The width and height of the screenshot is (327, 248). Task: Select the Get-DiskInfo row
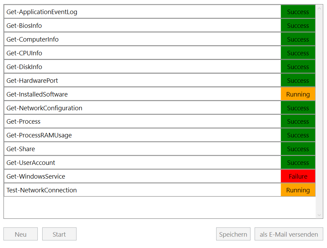160,67
